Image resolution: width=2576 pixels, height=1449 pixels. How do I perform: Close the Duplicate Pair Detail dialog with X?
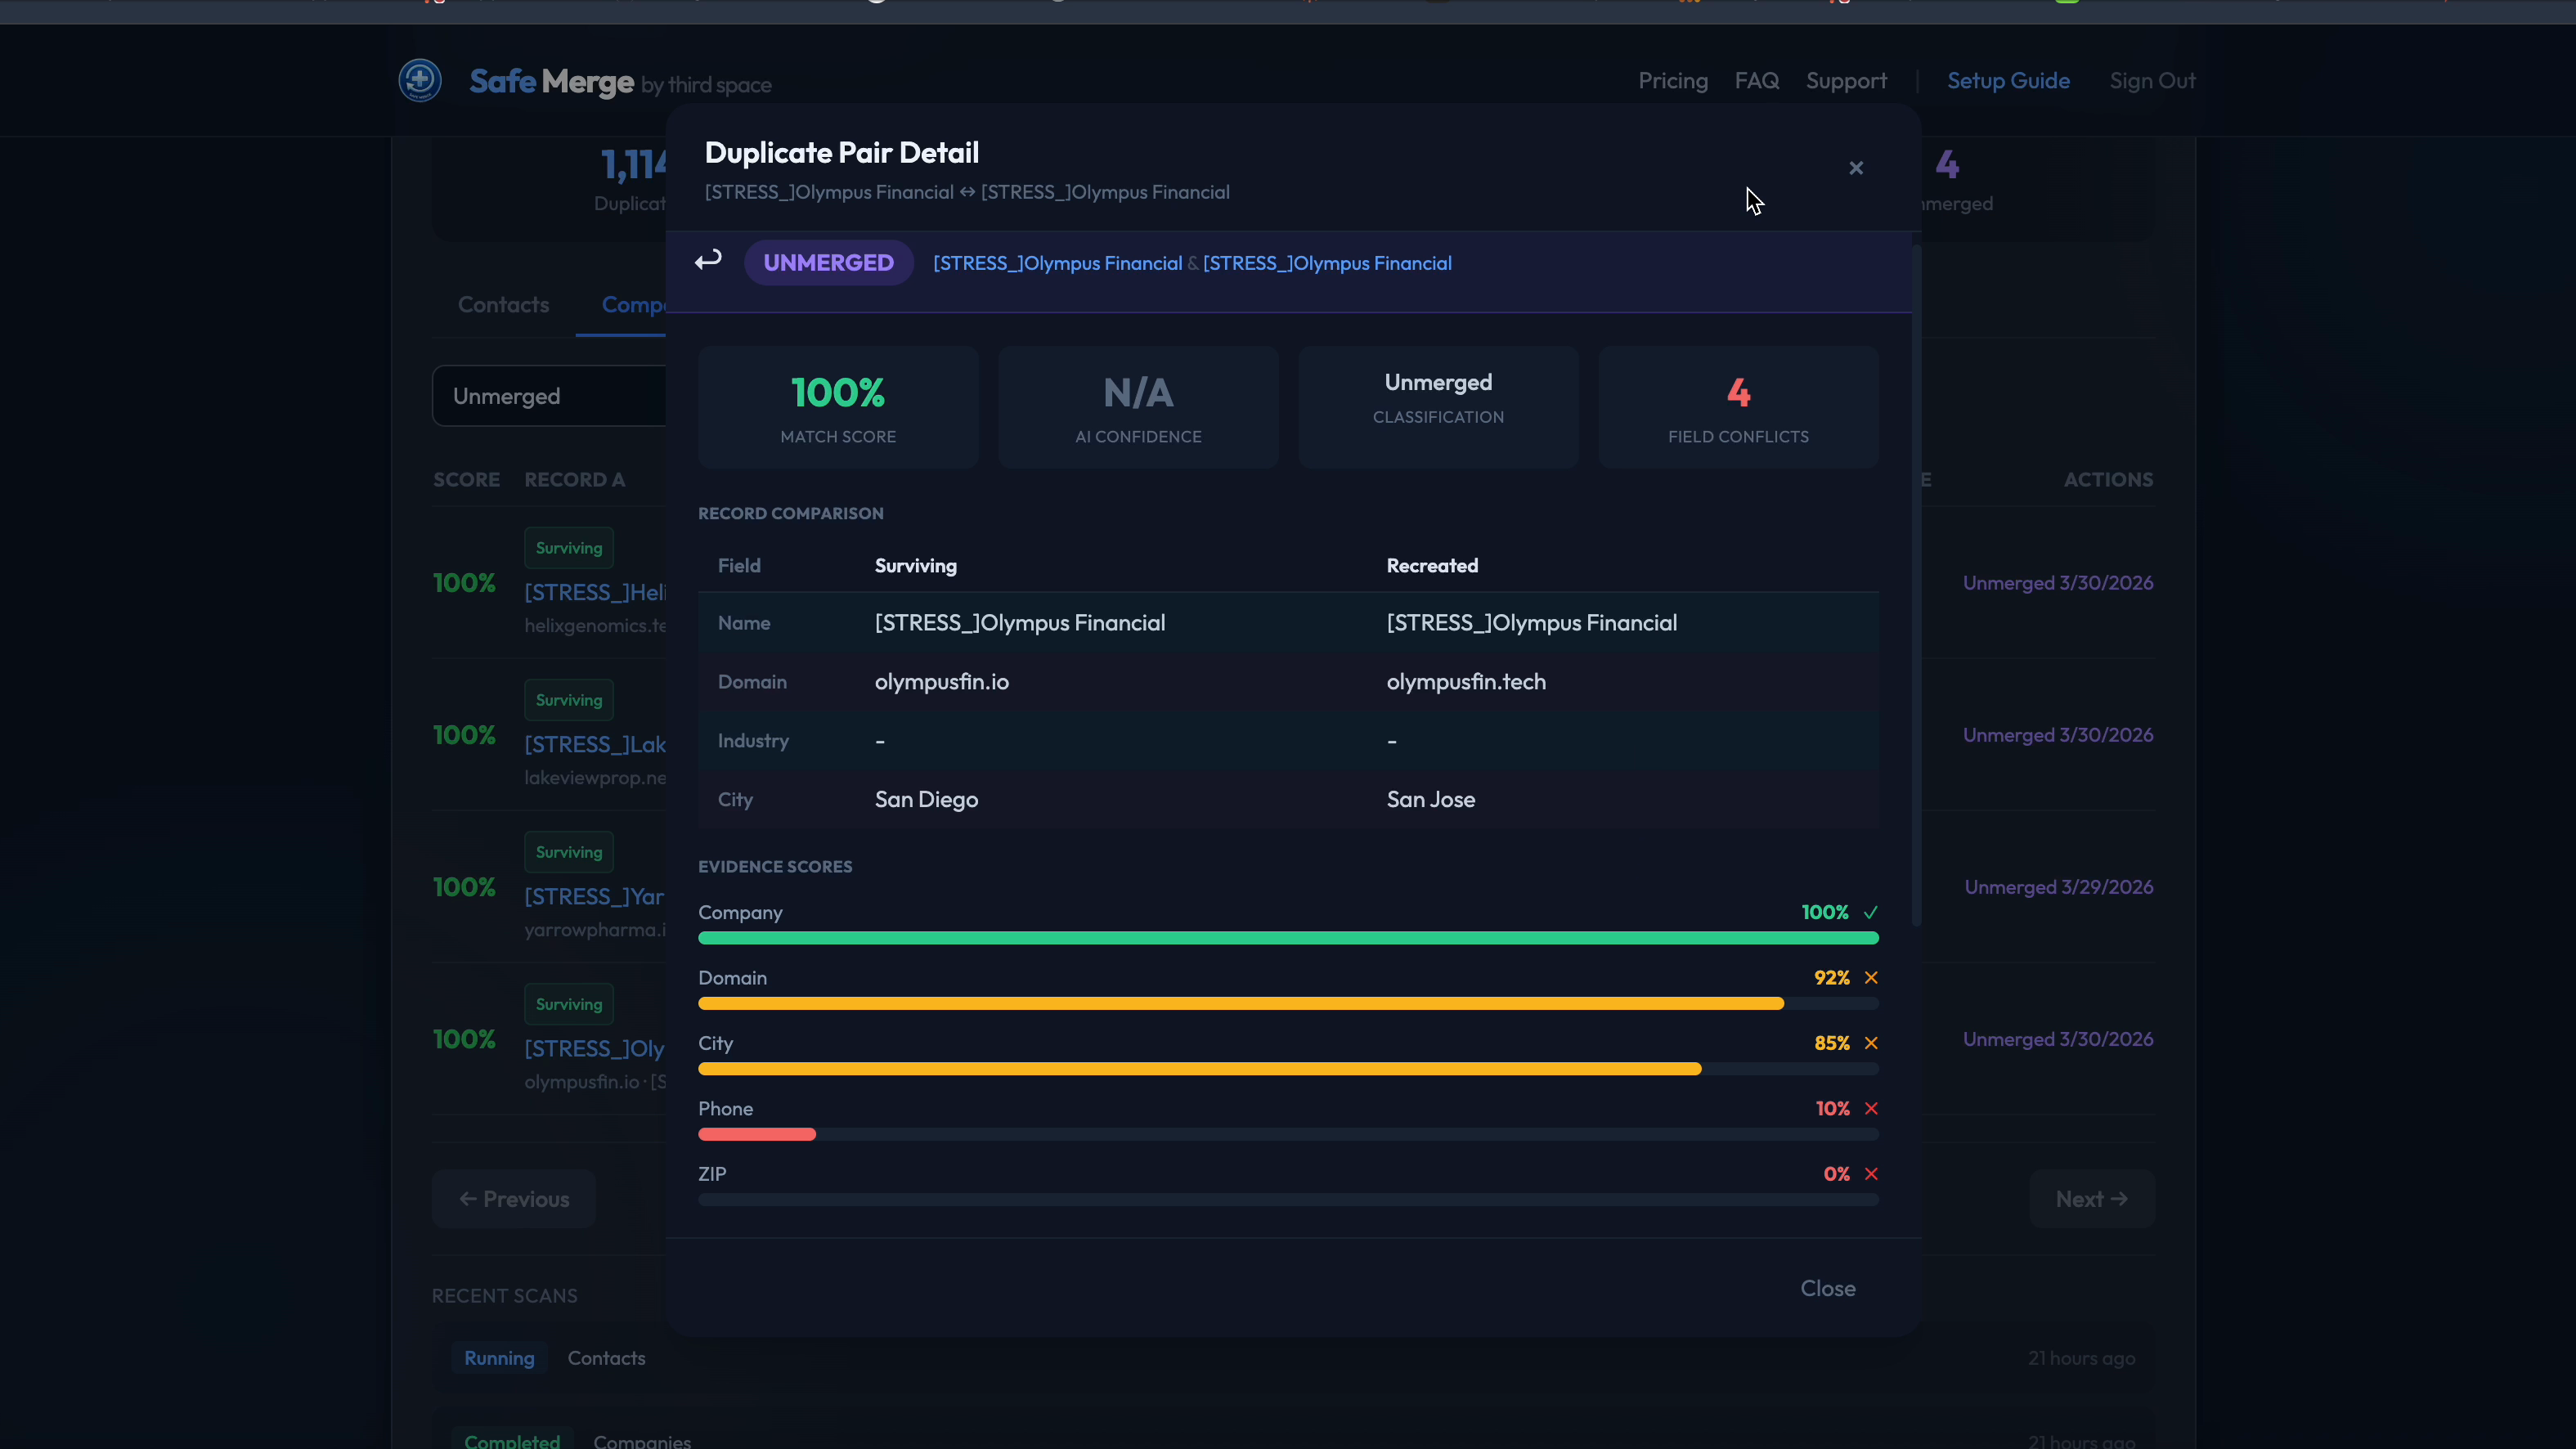coord(1856,168)
